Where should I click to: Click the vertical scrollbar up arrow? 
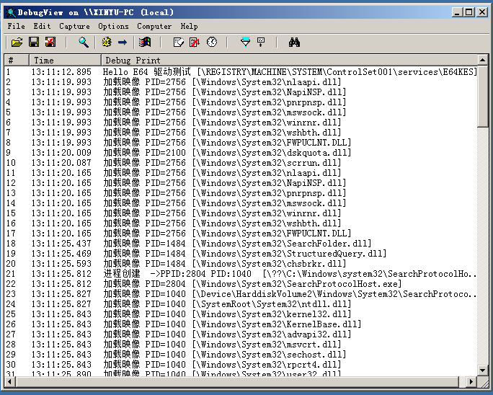tap(483, 60)
